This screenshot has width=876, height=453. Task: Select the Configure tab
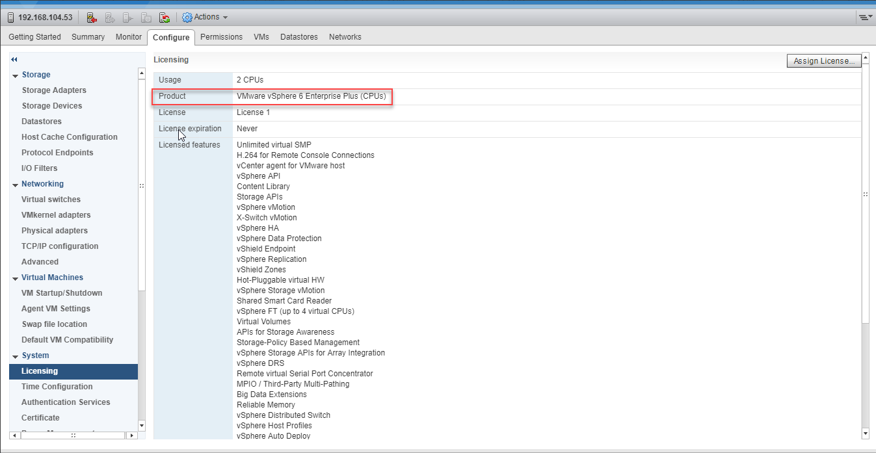click(x=171, y=38)
